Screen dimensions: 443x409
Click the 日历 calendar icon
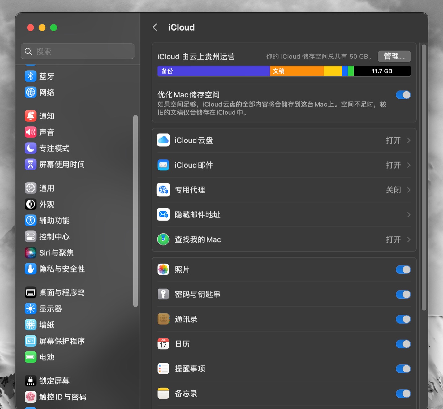point(163,344)
